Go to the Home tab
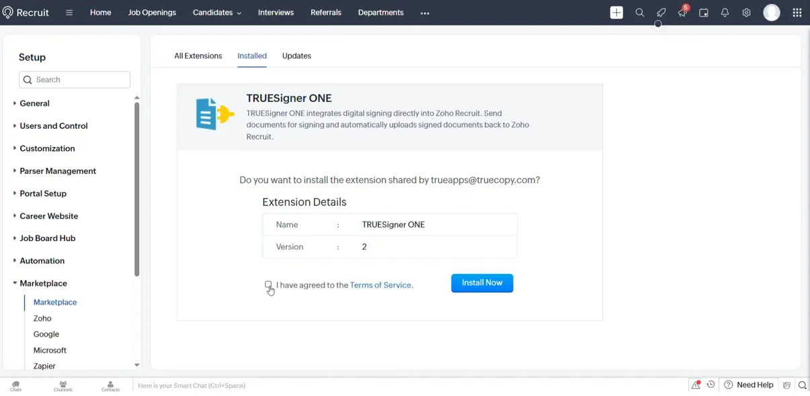Screen dimensions: 810x396 [x=101, y=13]
